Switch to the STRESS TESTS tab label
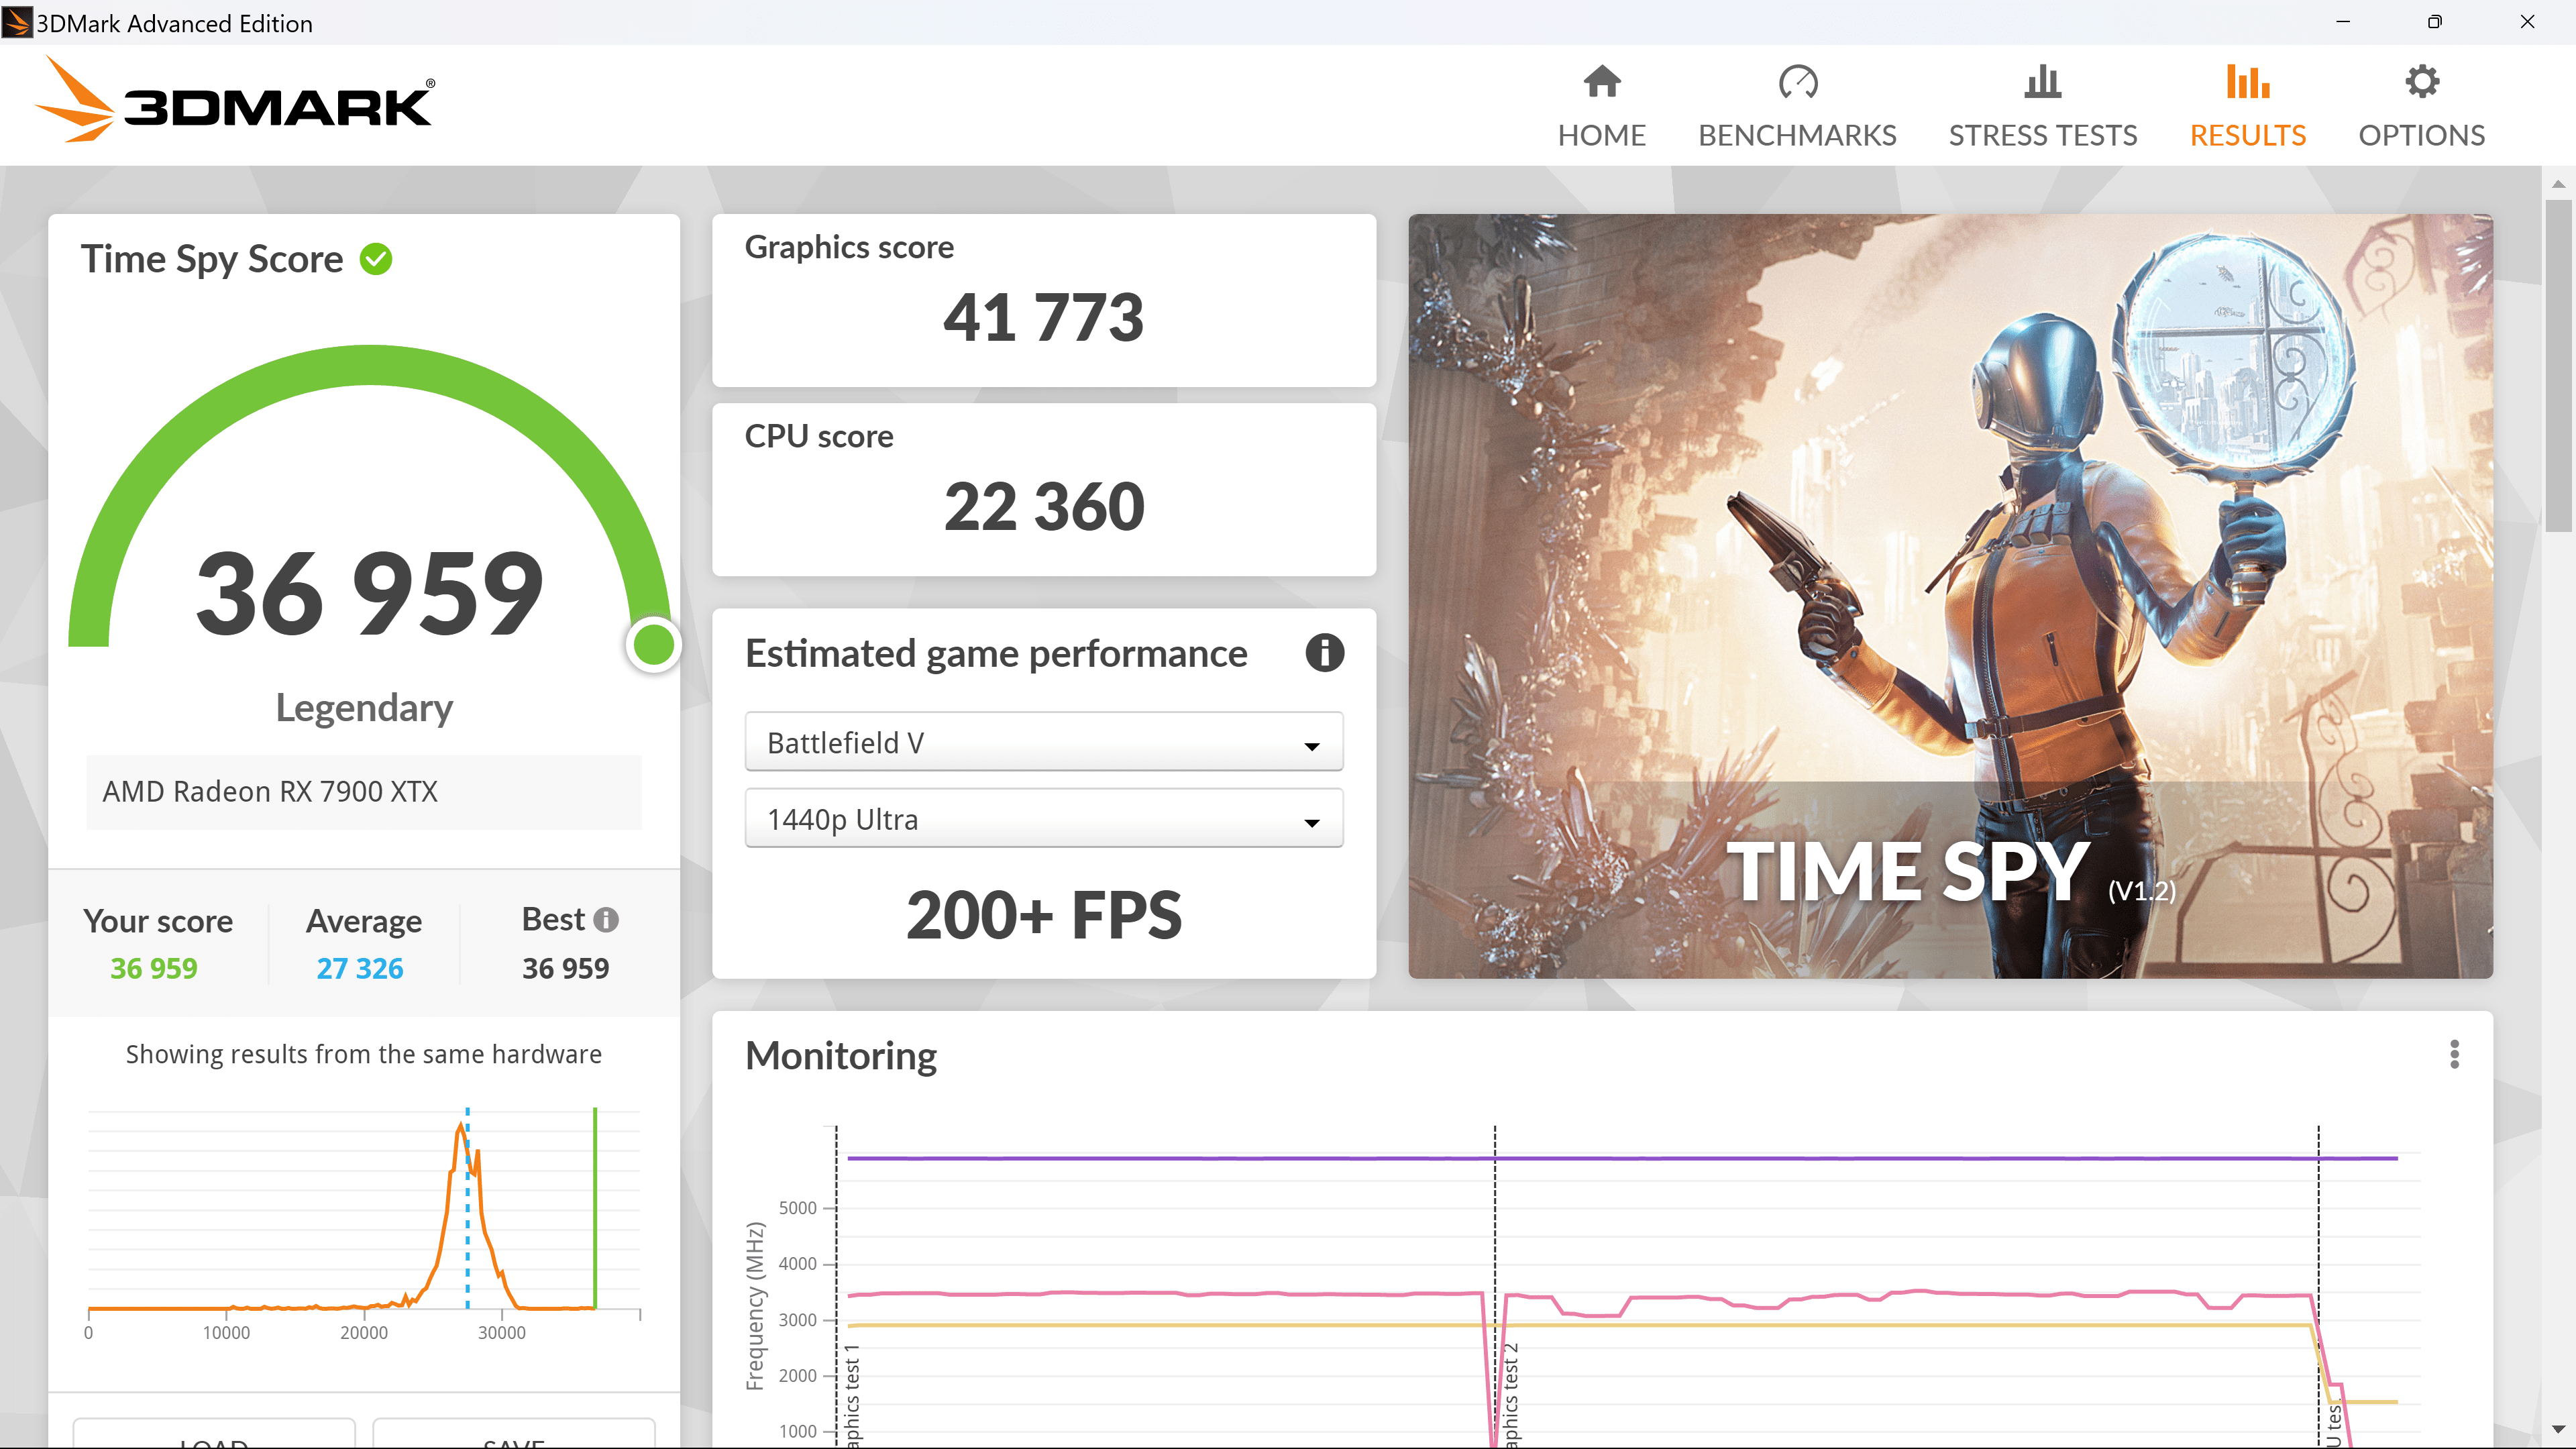The width and height of the screenshot is (2576, 1449). [x=2042, y=135]
